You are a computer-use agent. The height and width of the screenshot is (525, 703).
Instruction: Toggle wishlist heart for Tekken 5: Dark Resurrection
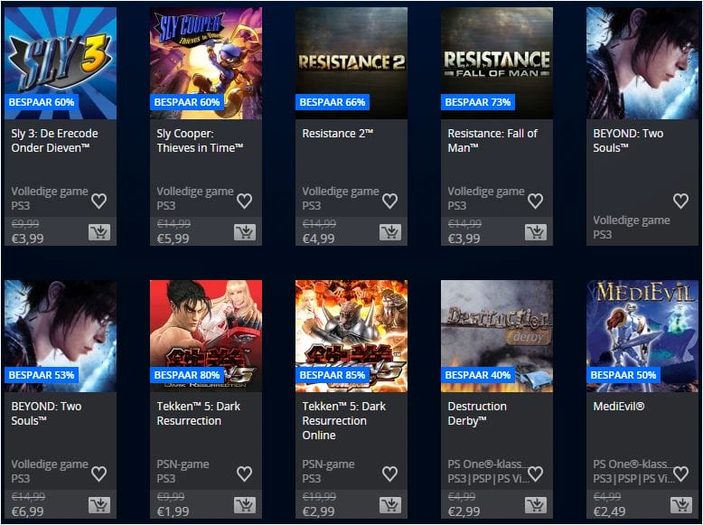[x=244, y=473]
